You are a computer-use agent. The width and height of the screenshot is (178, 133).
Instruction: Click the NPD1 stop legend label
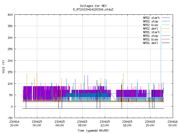point(150,36)
